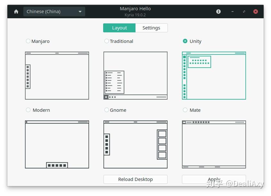
Task: Click the Manjaro Hello window title
Action: [135, 9]
